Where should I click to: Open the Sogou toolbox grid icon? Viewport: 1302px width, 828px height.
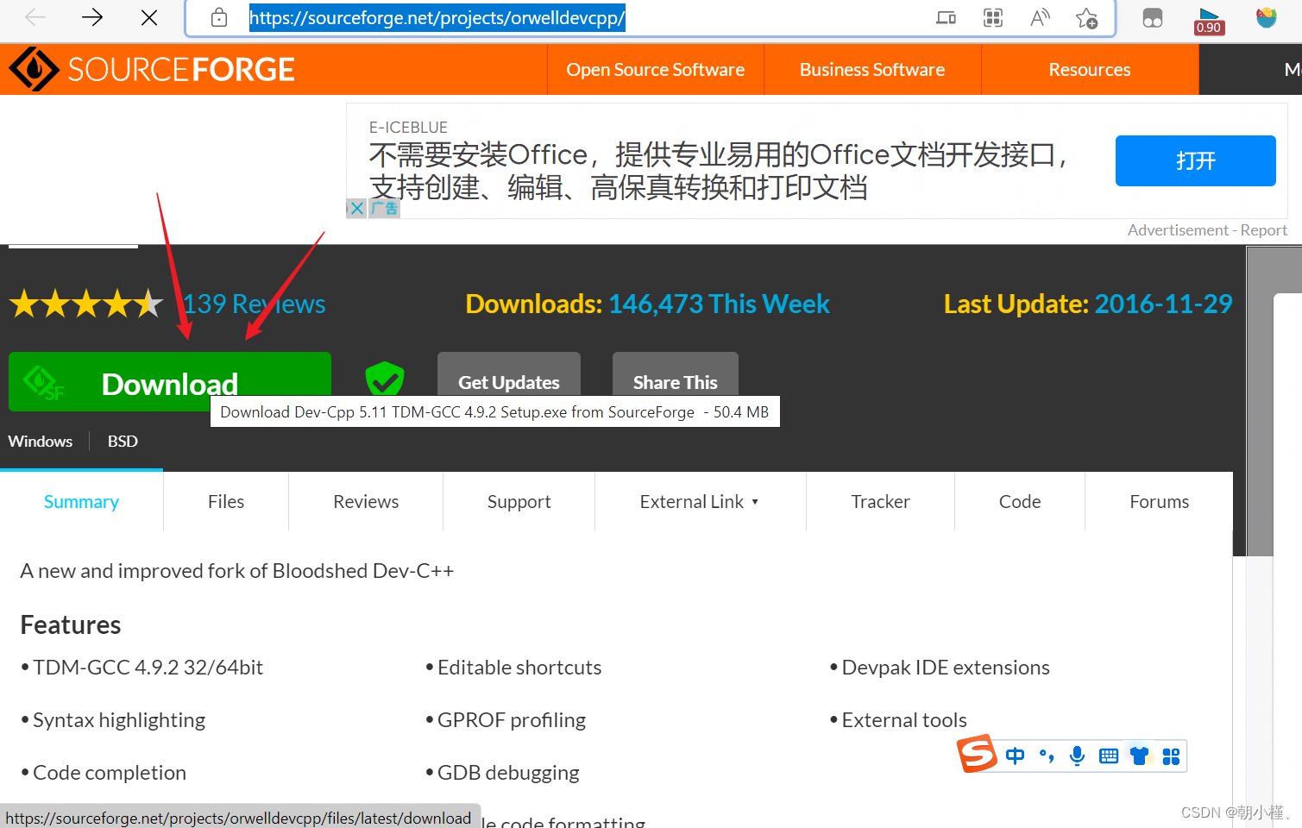pos(1171,756)
